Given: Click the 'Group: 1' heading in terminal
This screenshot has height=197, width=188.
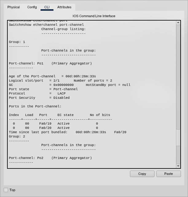Looking at the screenshot, I should (17, 42).
